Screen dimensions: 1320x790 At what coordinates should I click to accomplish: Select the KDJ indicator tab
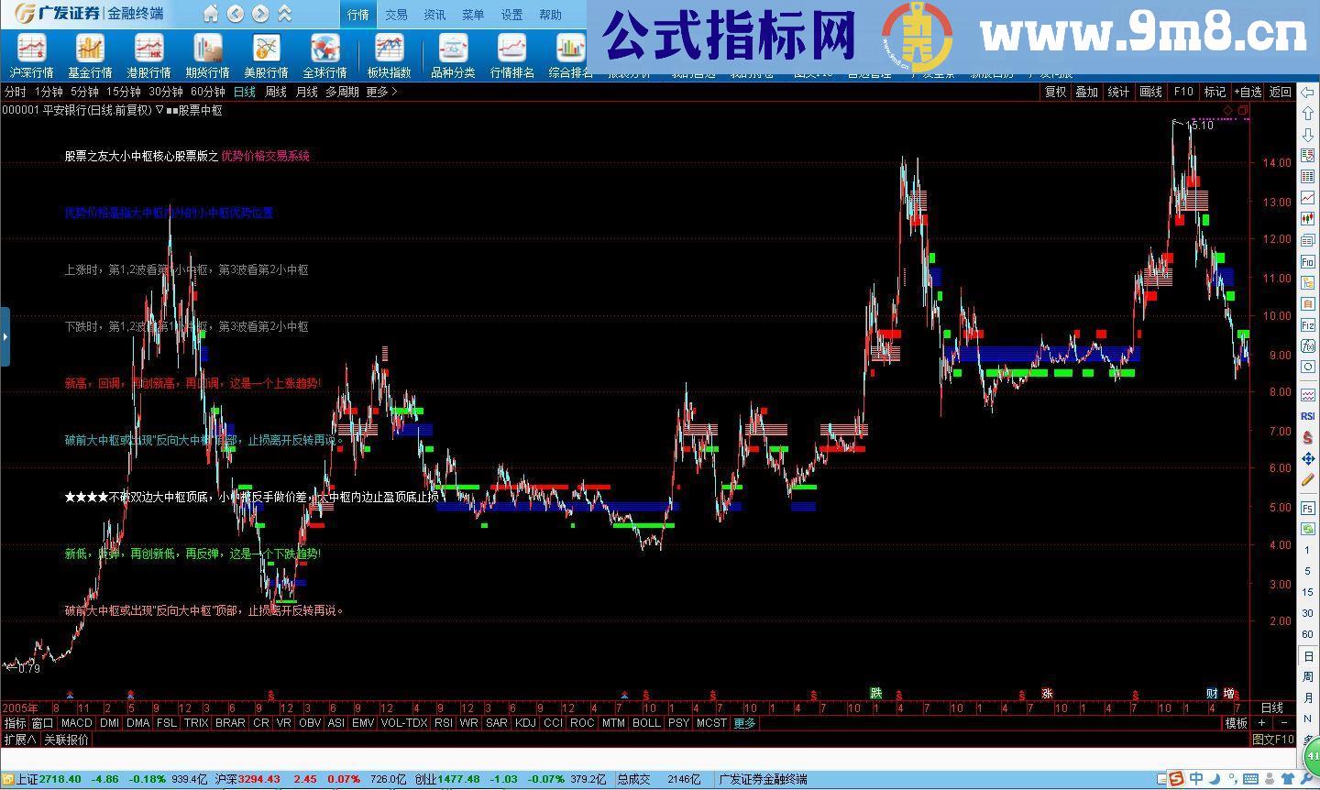(x=525, y=723)
